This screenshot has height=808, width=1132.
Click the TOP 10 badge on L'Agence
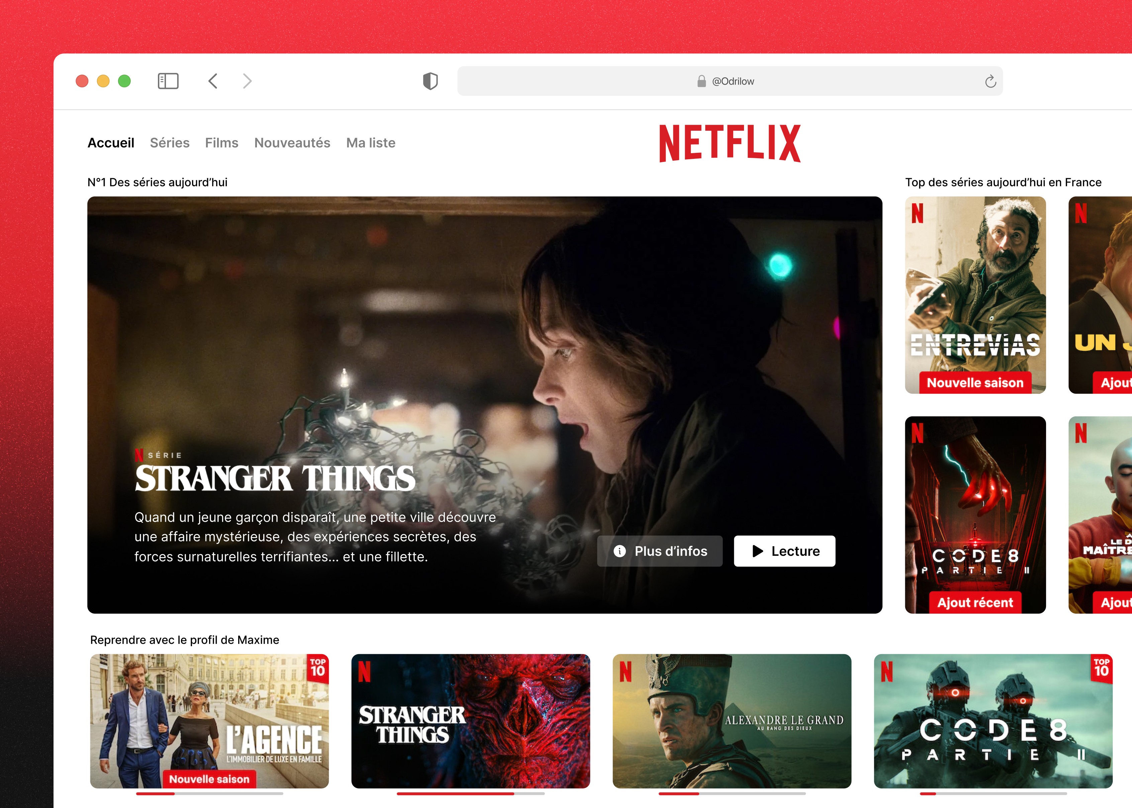[x=317, y=668]
